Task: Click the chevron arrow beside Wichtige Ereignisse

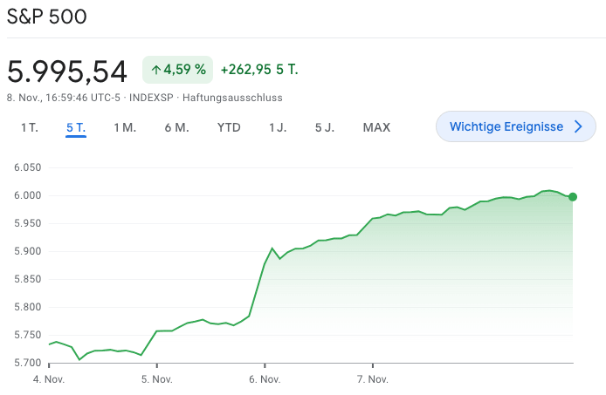Action: click(x=578, y=126)
